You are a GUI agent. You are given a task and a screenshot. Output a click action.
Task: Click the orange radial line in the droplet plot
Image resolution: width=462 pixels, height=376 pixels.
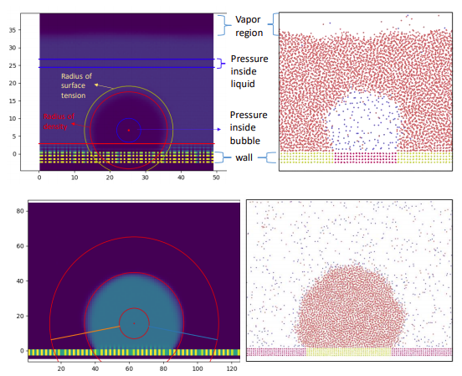click(85, 333)
